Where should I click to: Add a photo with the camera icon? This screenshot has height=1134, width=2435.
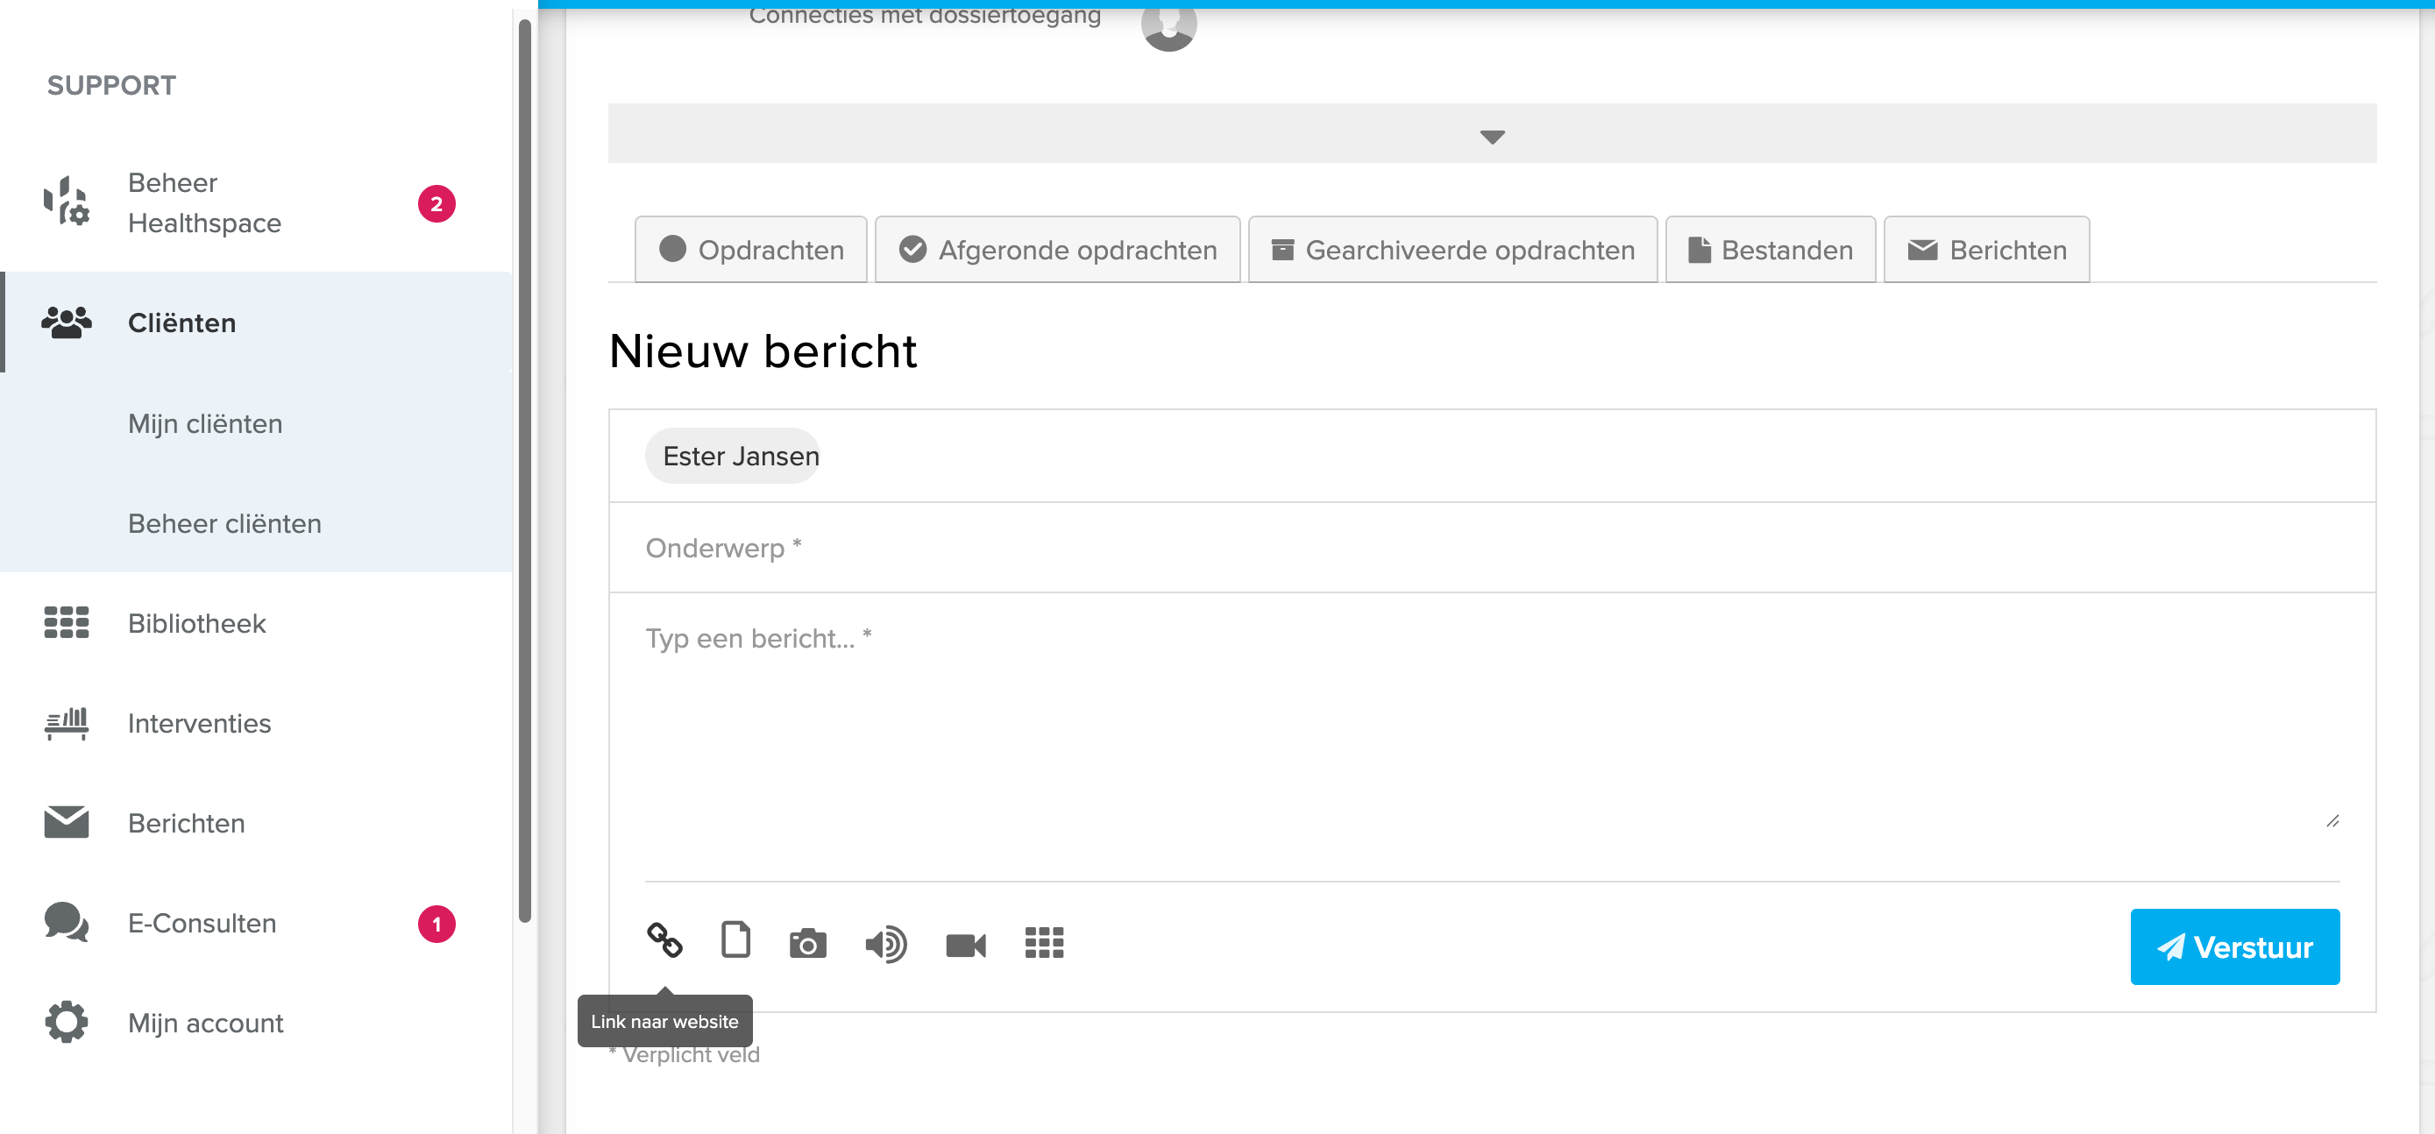[807, 943]
